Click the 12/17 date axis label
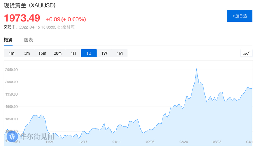 (x=83, y=142)
